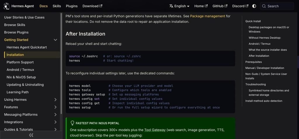Open the Docs navbar item

[x=44, y=6]
